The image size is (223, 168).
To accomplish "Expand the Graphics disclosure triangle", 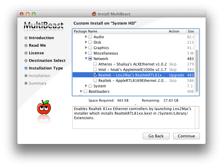I will click(86, 47).
